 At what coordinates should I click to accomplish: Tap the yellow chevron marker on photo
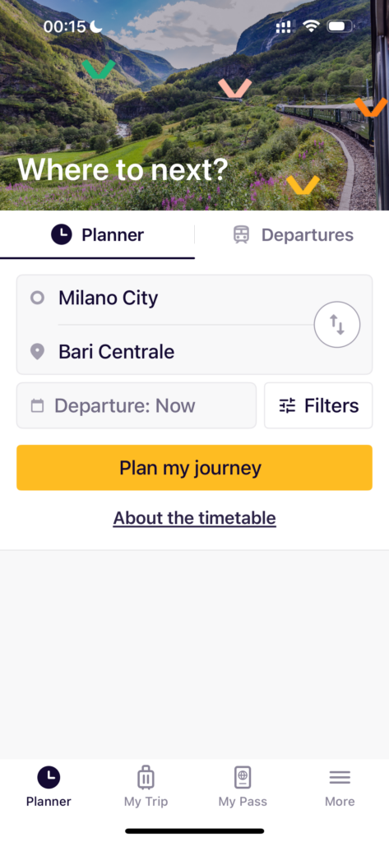point(303,185)
